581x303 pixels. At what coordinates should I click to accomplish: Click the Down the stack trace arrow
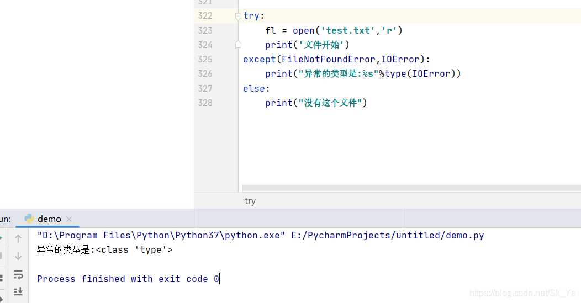18,256
